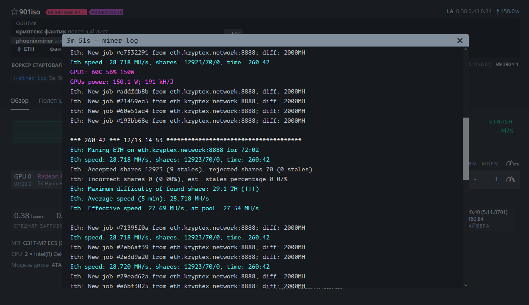The height and width of the screenshot is (305, 529).
Task: Click log line "Maximum difficulty of found share: 29.1 TH"
Action: point(165,189)
